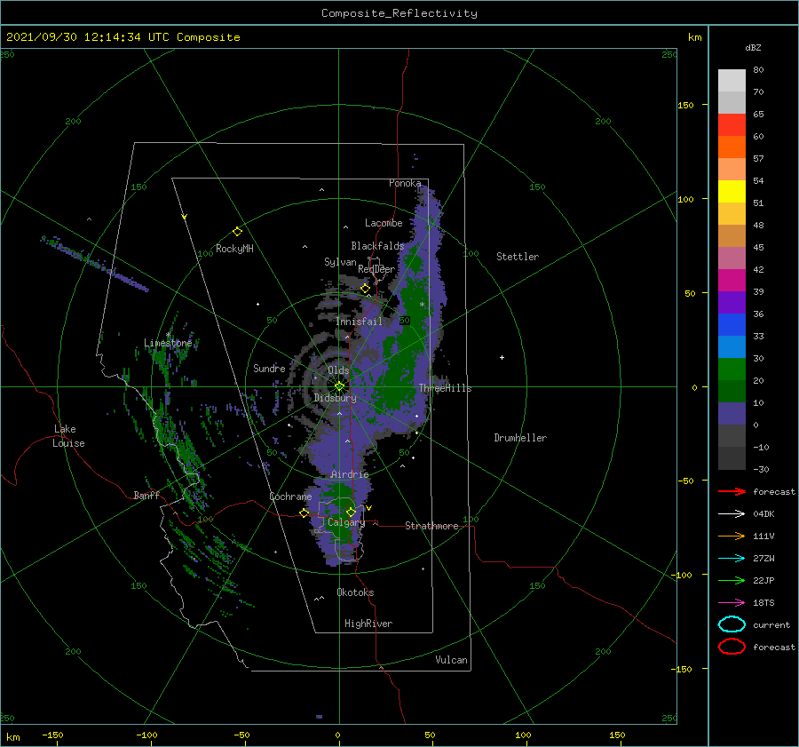Click the green 22JP arrow icon
This screenshot has width=799, height=747.
pos(732,580)
